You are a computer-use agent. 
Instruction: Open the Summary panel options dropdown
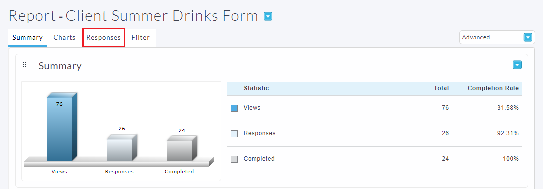[x=517, y=65]
